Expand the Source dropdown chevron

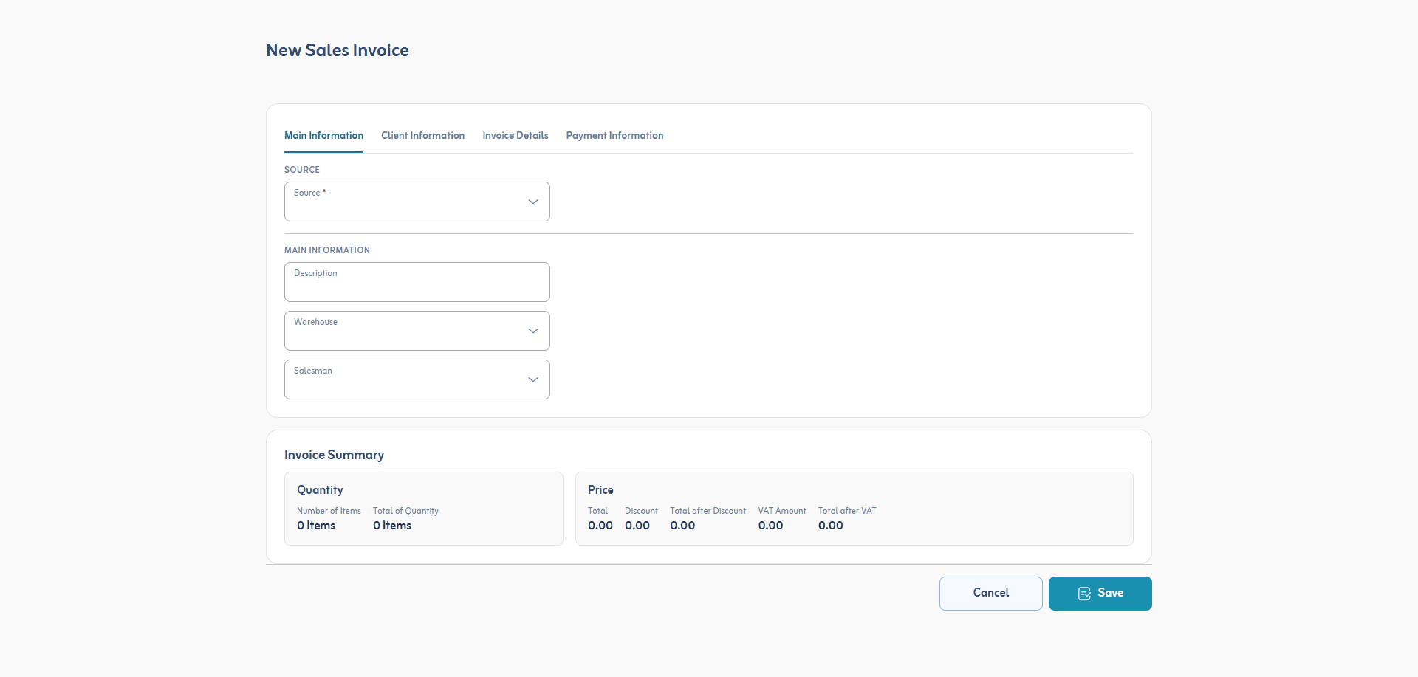coord(532,202)
